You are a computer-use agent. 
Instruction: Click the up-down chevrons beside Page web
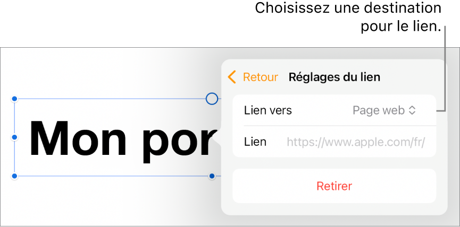coord(412,110)
